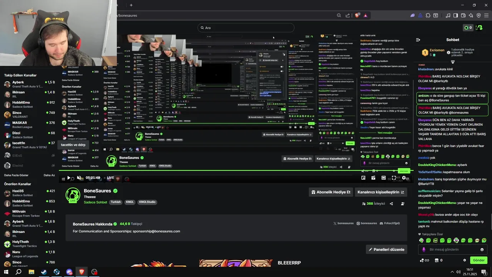Expand Daha Fazla Göster in followed channels

[x=16, y=175]
